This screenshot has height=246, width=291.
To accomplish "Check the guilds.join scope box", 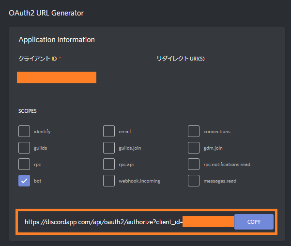I will (x=109, y=148).
